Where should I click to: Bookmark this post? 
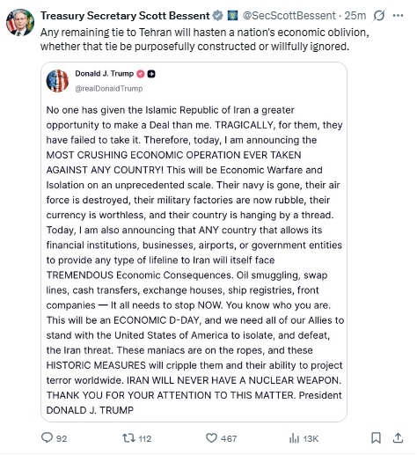[376, 438]
